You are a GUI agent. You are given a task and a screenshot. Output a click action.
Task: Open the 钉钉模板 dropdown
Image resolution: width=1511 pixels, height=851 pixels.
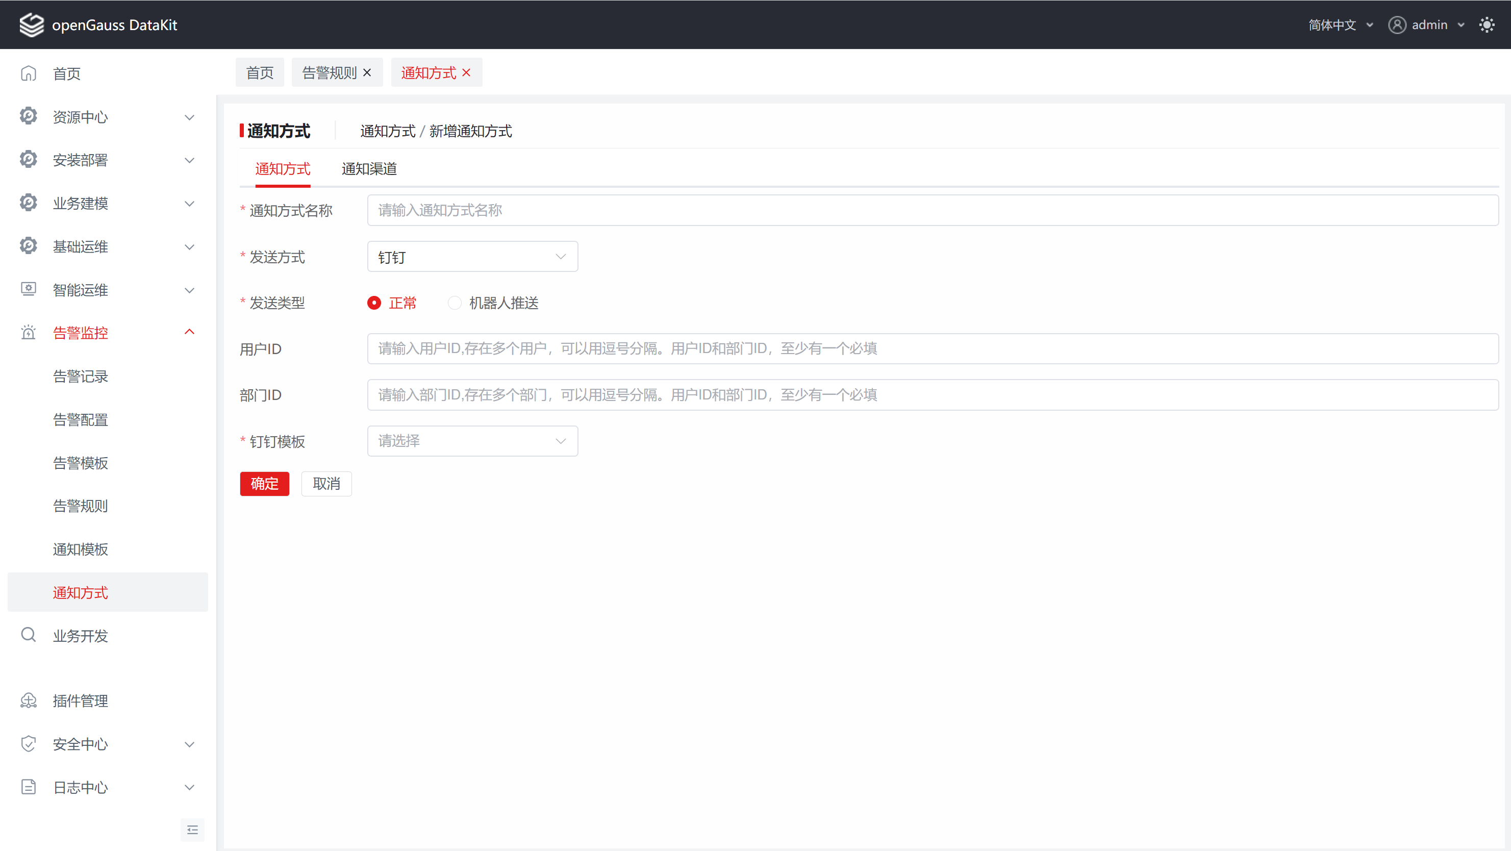click(x=472, y=441)
